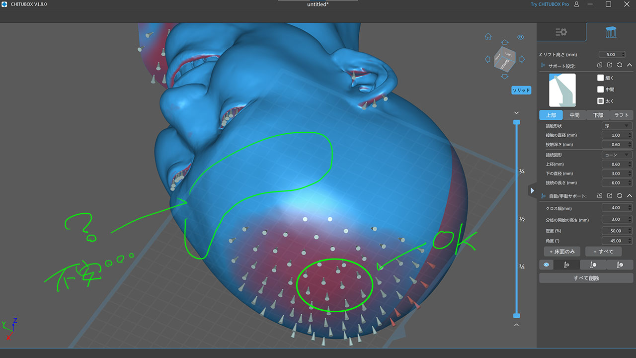Click the 接触の直径 spinner arrows
Viewport: 636px width, 358px height.
(629, 135)
